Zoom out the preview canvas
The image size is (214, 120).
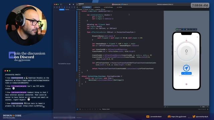click(201, 107)
